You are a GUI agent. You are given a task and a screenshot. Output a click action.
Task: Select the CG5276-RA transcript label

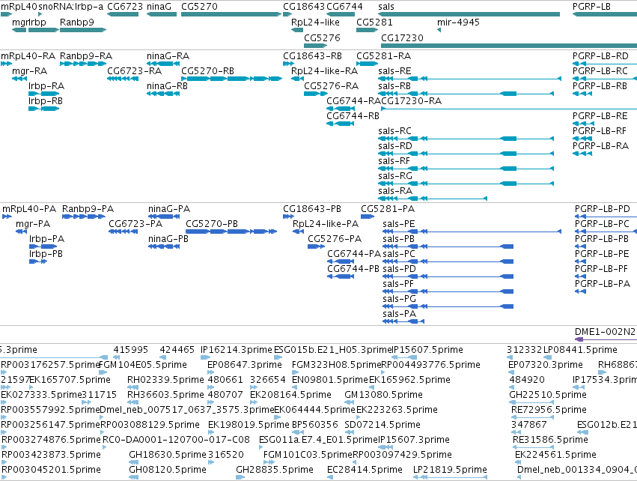click(332, 86)
